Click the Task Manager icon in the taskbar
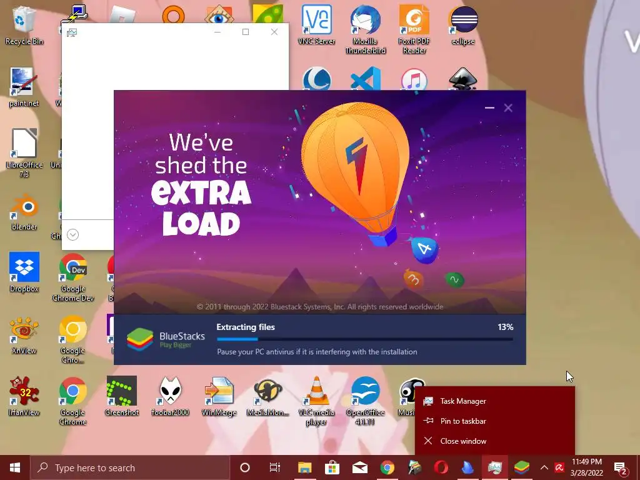640x480 pixels. click(495, 467)
